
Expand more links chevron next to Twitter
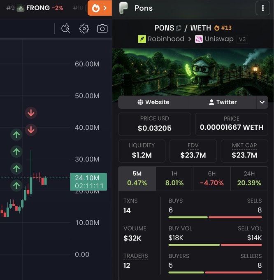[262, 102]
